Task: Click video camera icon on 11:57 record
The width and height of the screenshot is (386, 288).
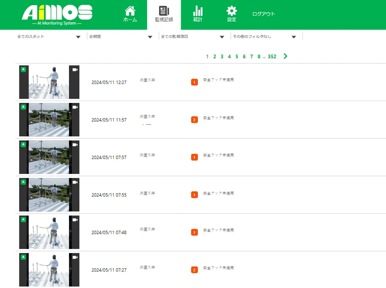Action: (75, 107)
